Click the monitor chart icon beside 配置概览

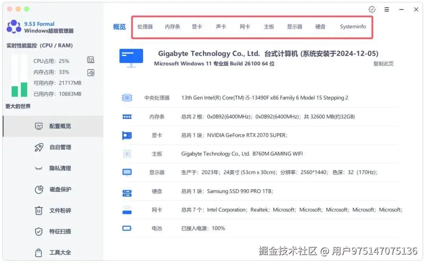[39, 126]
